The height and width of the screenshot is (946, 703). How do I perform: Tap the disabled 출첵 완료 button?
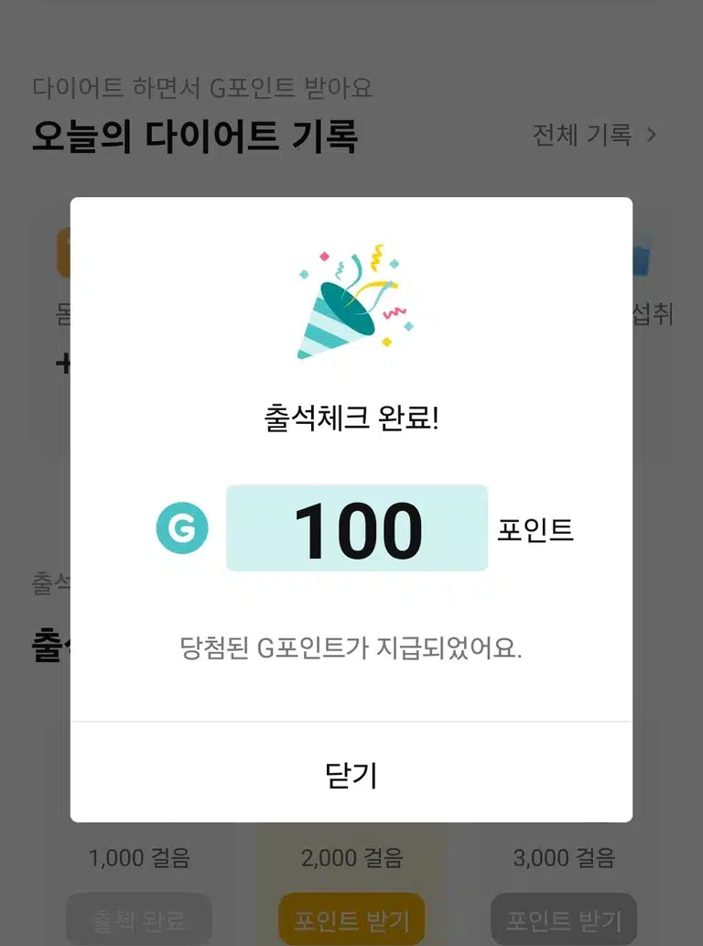pyautogui.click(x=139, y=919)
